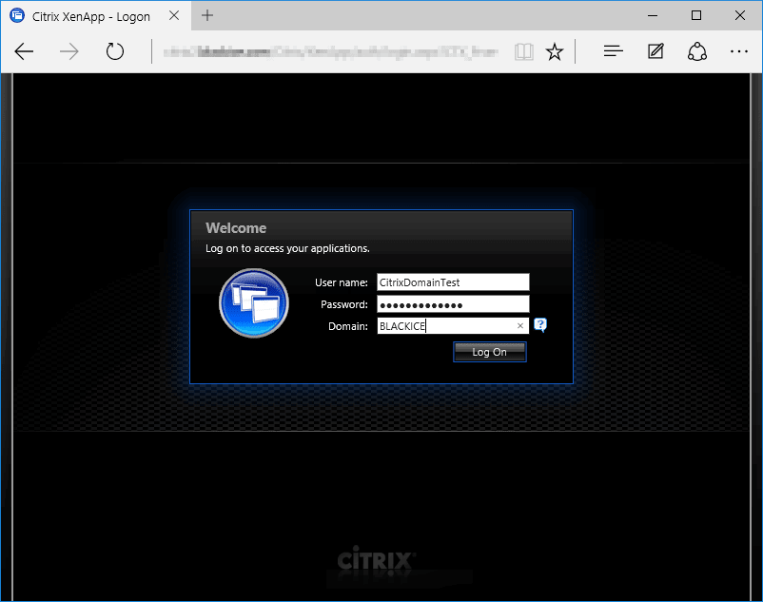Open the More actions ellipsis menu
763x602 pixels.
coord(739,51)
